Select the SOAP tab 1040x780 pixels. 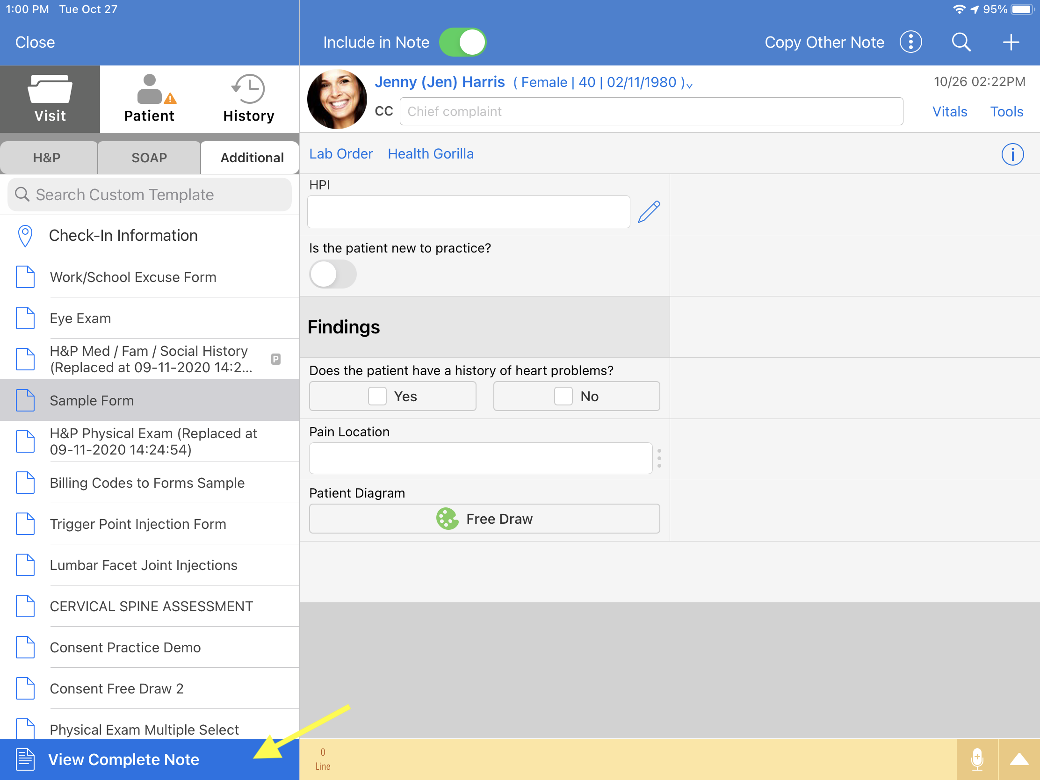click(149, 157)
